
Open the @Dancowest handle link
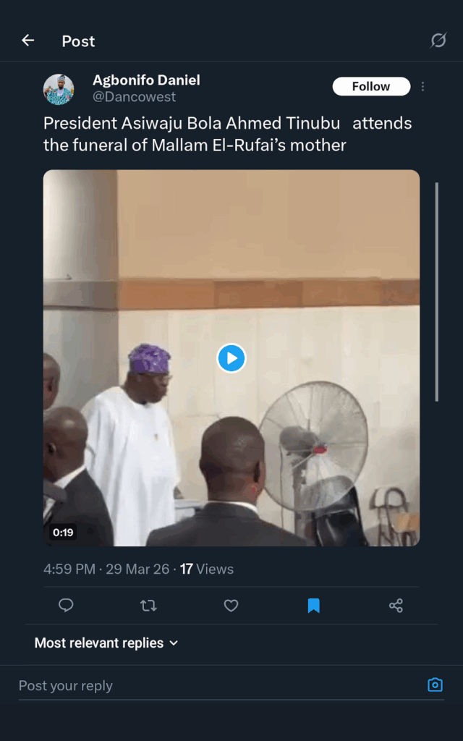pyautogui.click(x=135, y=97)
